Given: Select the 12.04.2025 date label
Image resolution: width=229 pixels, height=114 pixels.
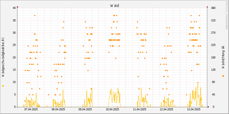Looking at the screenshot, I should click(x=166, y=109).
